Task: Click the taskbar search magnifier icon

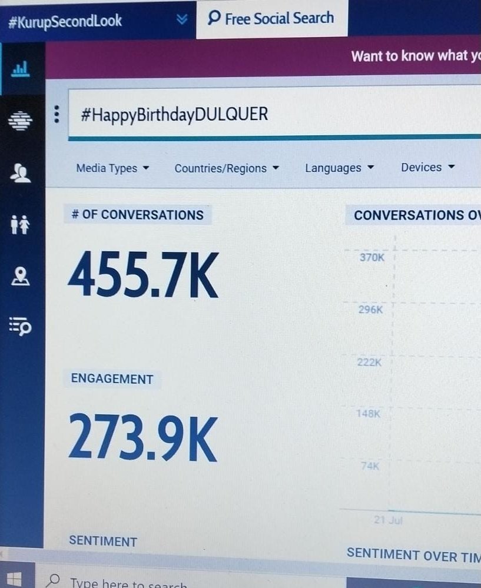Action: [x=52, y=580]
